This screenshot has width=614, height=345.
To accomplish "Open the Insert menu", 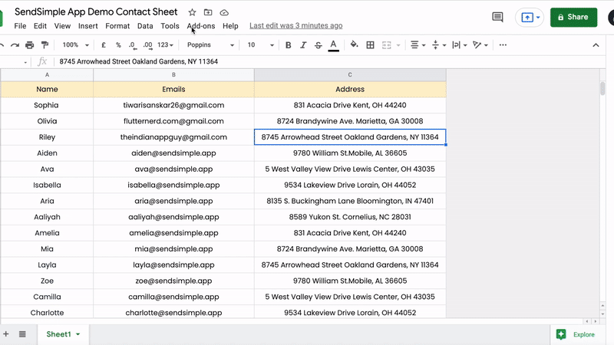I will click(87, 26).
